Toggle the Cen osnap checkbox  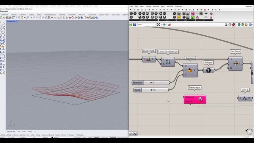coord(25,135)
